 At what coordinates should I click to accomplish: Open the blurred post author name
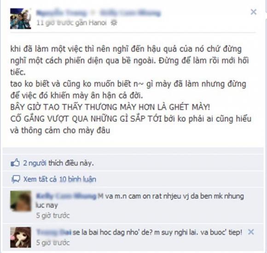pyautogui.click(x=61, y=13)
